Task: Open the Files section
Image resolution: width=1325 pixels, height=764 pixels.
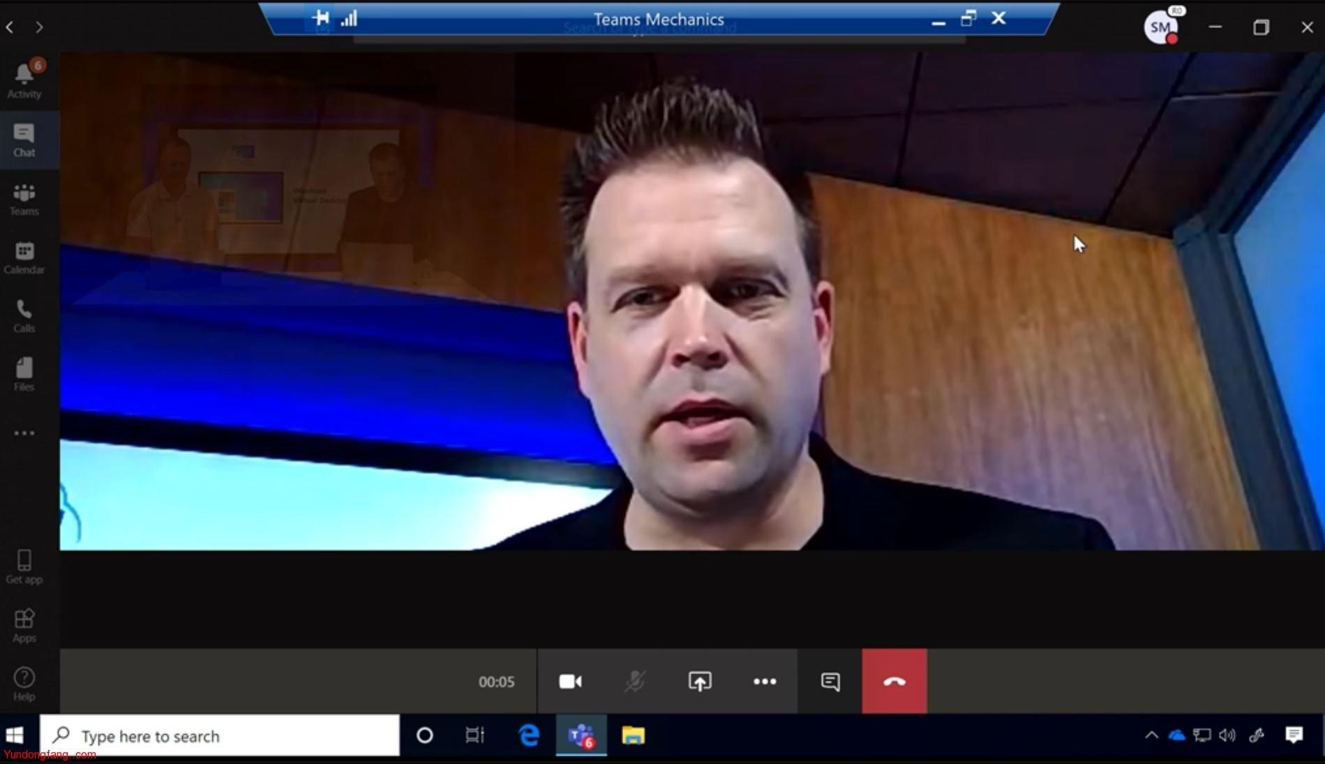Action: tap(24, 375)
